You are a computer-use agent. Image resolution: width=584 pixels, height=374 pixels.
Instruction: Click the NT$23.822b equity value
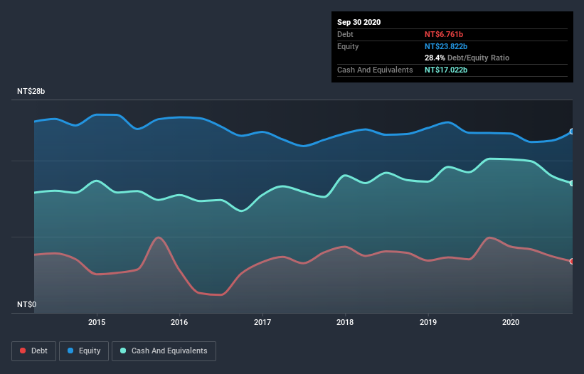(x=446, y=46)
